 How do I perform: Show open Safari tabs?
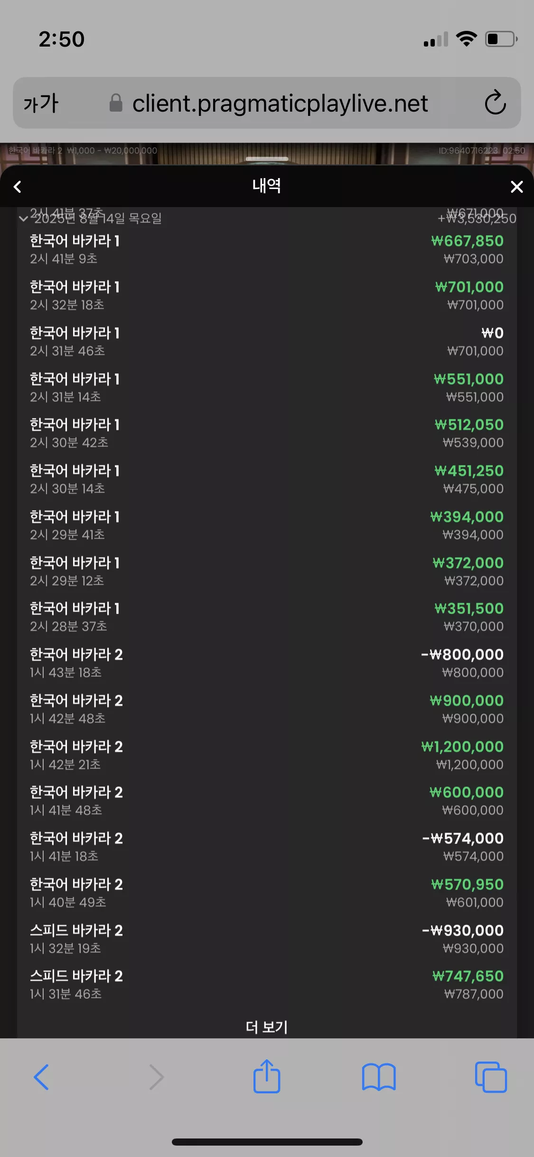coord(491,1077)
